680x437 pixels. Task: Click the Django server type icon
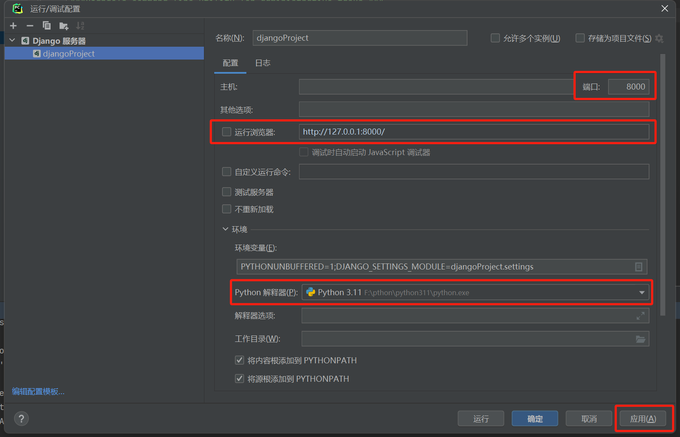(25, 41)
